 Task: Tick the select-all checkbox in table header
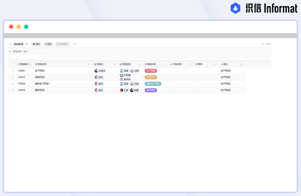(x=13, y=64)
